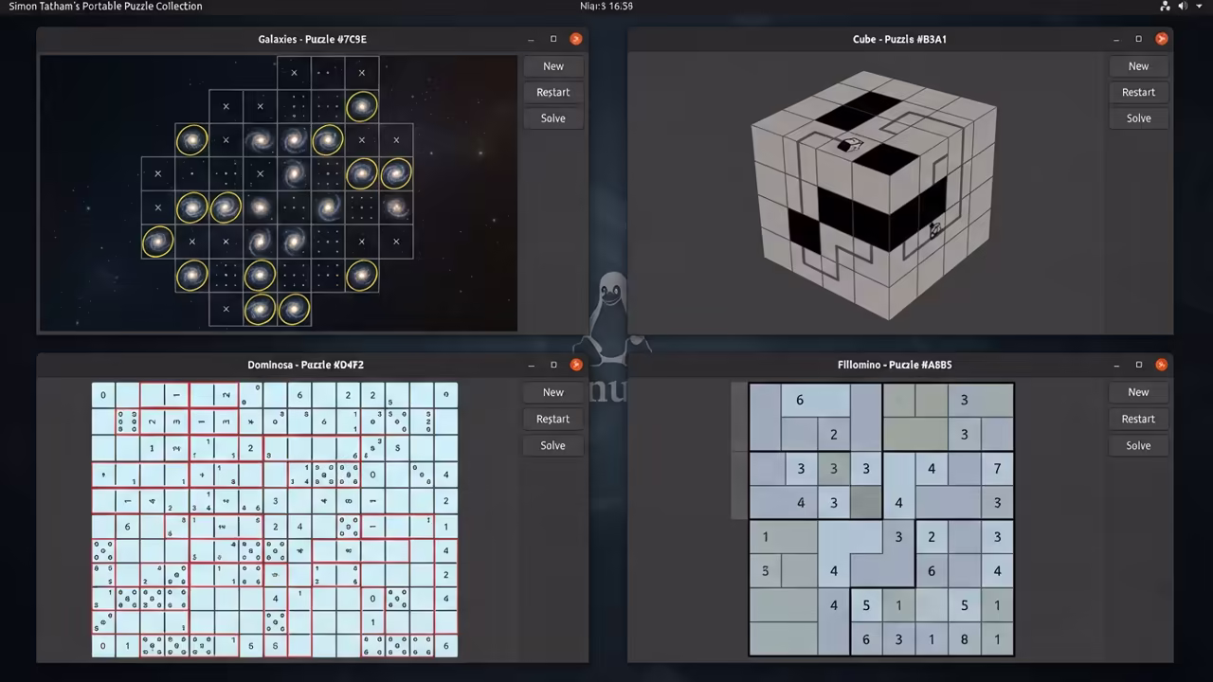The width and height of the screenshot is (1213, 682).
Task: Select the small cube on the Cube's top face
Action: [x=849, y=145]
